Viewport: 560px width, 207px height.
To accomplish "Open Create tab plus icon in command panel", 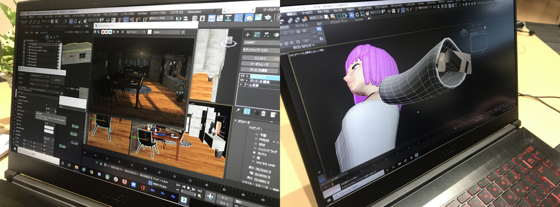I will [x=247, y=35].
